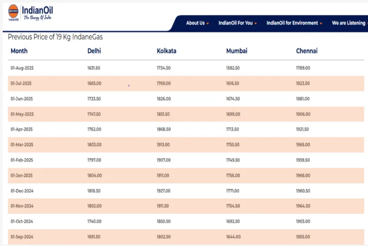This screenshot has height=246, width=368.
Task: Click the 01-Jun-2025 row date
Action: point(22,99)
